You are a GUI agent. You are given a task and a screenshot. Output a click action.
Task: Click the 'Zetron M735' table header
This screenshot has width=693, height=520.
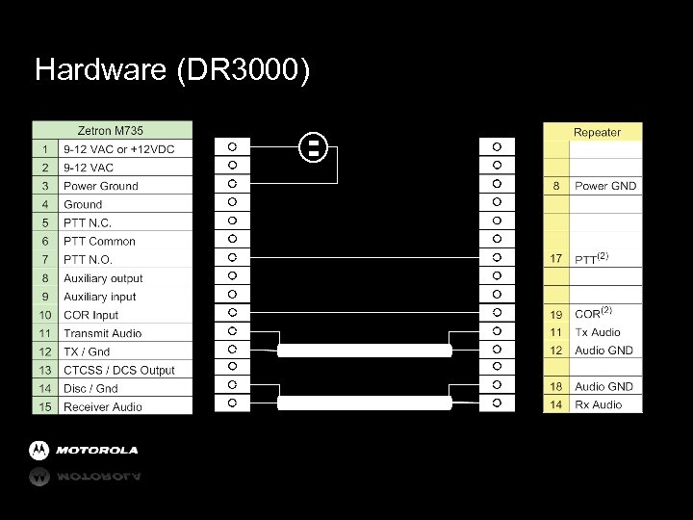pos(113,130)
